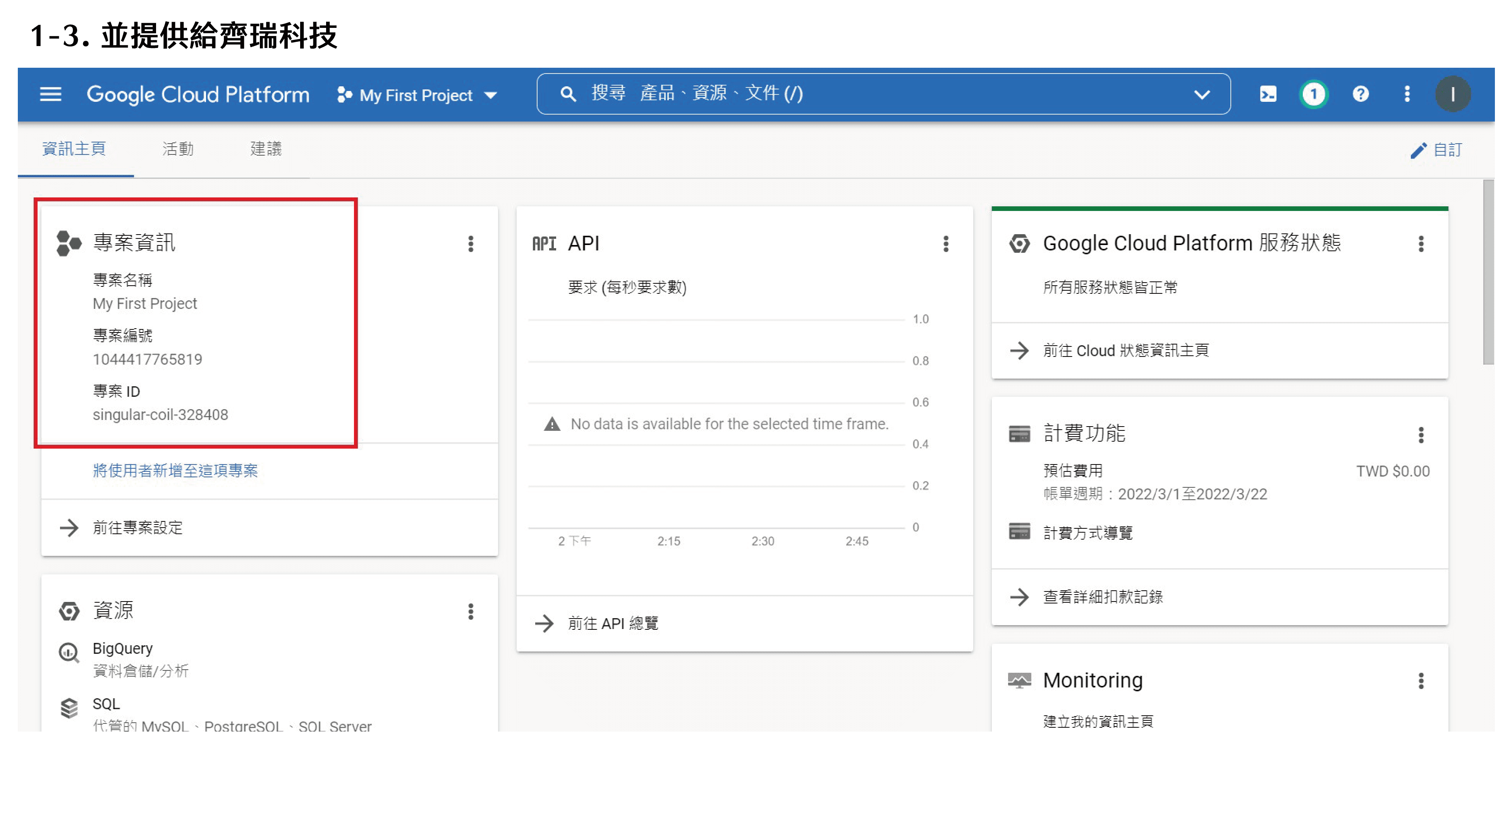
Task: Open the hamburger navigation menu
Action: (50, 94)
